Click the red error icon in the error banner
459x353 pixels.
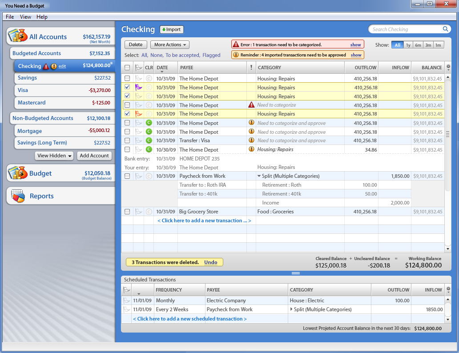pos(236,44)
